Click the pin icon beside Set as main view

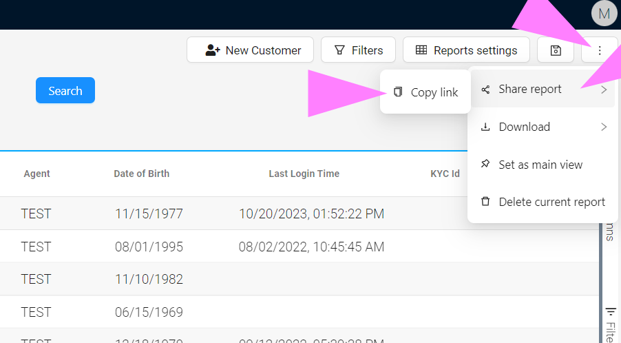click(x=485, y=163)
